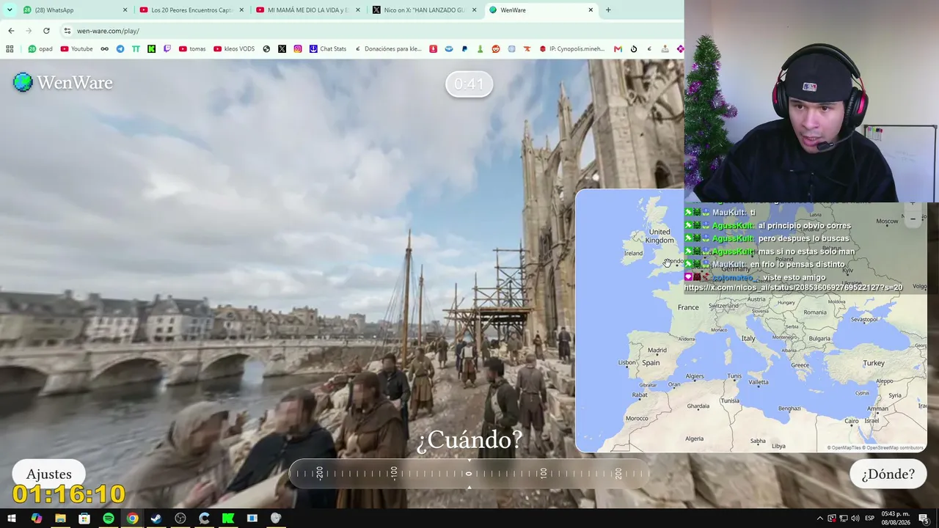Open OBS Studio from the taskbar

pyautogui.click(x=180, y=518)
